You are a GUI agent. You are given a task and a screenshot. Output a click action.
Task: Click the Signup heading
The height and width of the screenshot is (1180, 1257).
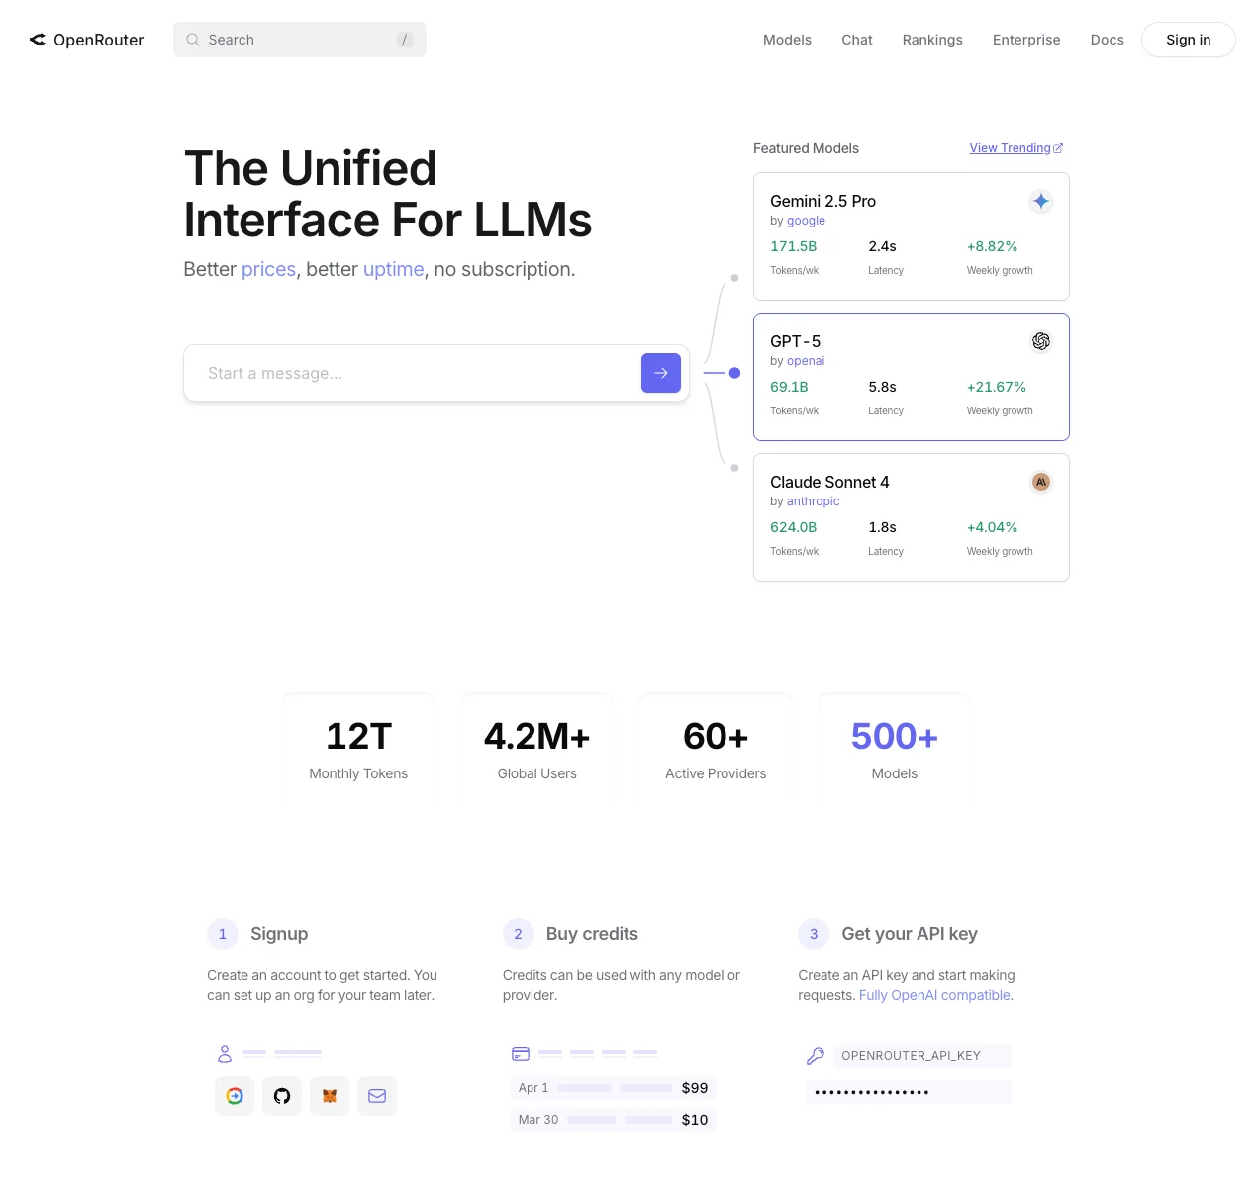(x=279, y=934)
